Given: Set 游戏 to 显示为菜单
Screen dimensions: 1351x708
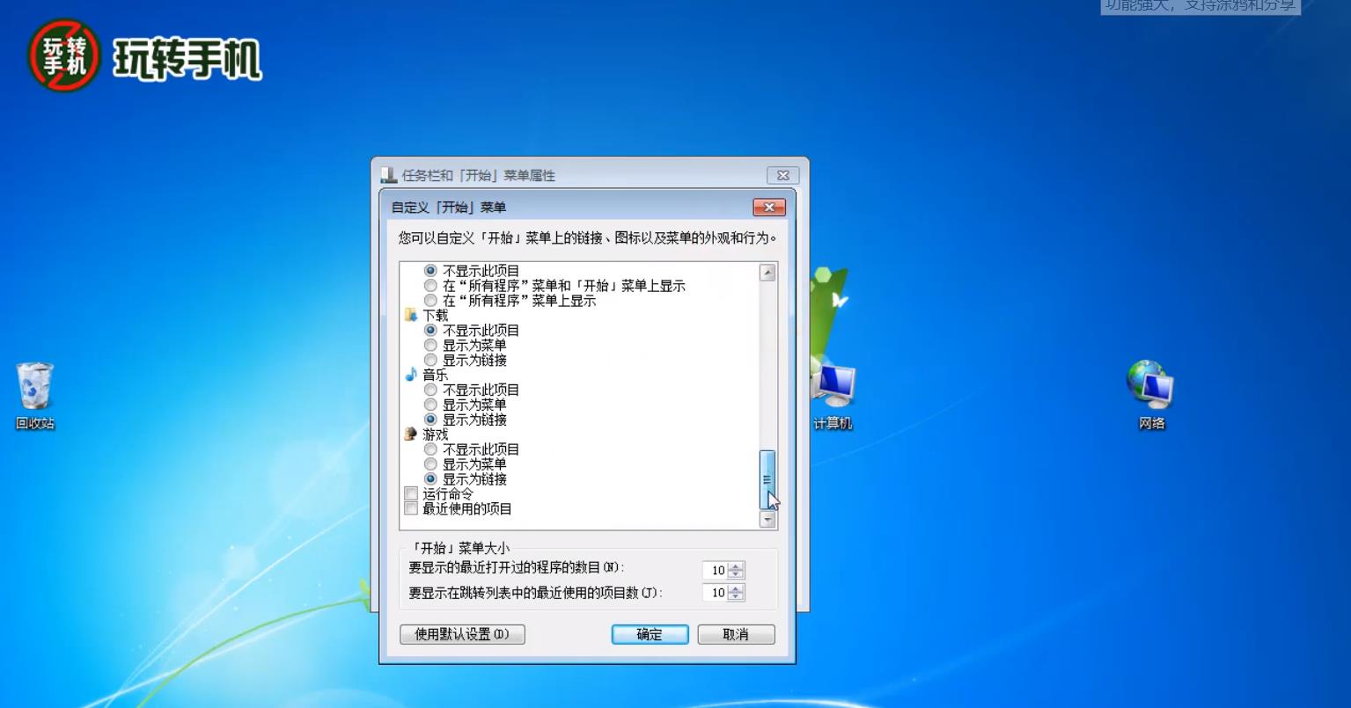Looking at the screenshot, I should 430,463.
